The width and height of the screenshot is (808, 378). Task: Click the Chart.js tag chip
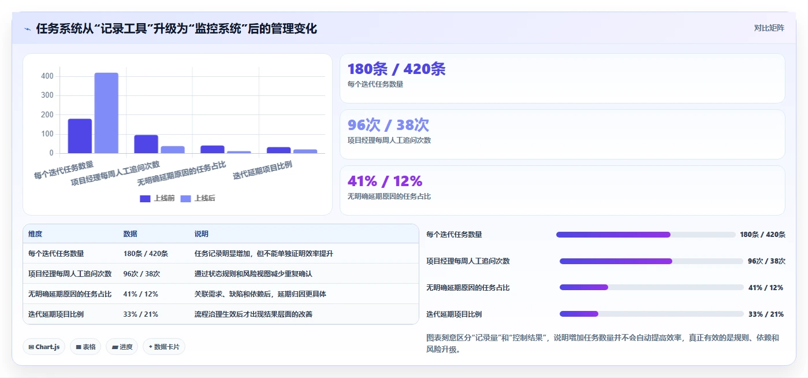tap(44, 347)
